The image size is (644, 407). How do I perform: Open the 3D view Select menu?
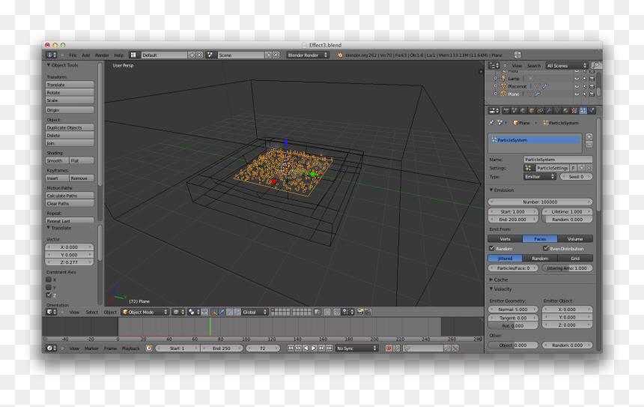tap(91, 312)
